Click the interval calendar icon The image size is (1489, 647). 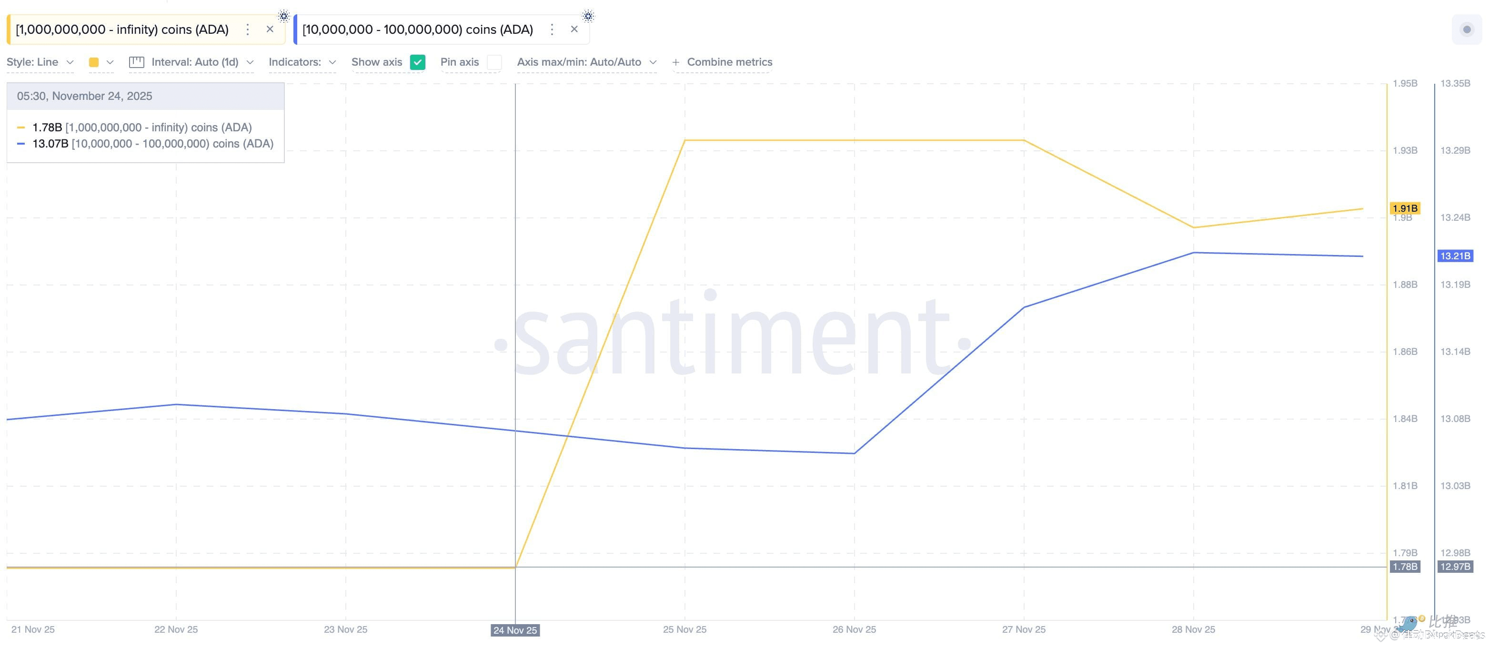136,62
